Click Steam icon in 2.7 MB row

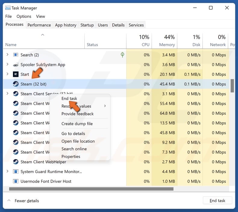pyautogui.click(x=16, y=162)
